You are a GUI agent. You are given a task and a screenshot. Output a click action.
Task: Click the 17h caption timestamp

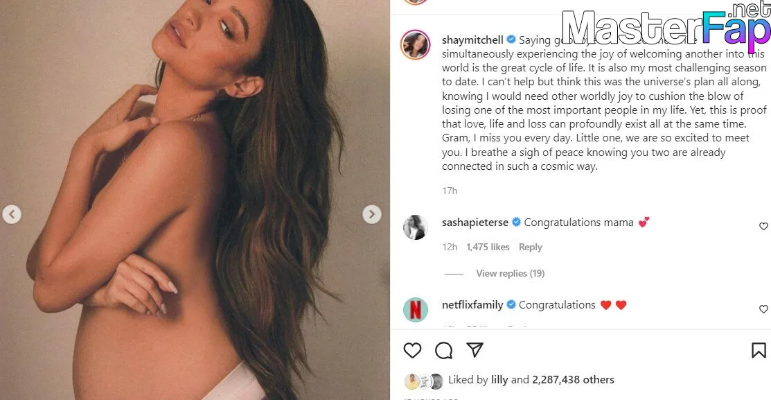click(x=450, y=191)
